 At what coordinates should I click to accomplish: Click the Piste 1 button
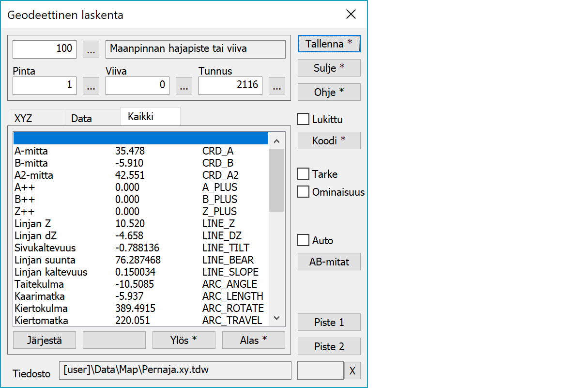[x=329, y=323]
